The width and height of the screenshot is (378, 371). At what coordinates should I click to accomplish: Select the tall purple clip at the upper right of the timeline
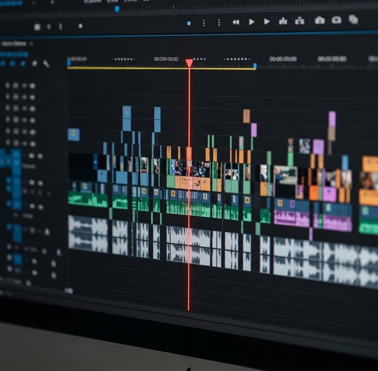pos(332,119)
